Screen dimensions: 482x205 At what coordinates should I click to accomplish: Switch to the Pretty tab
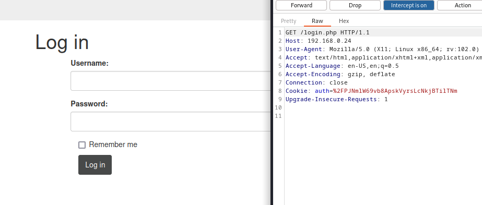[289, 21]
